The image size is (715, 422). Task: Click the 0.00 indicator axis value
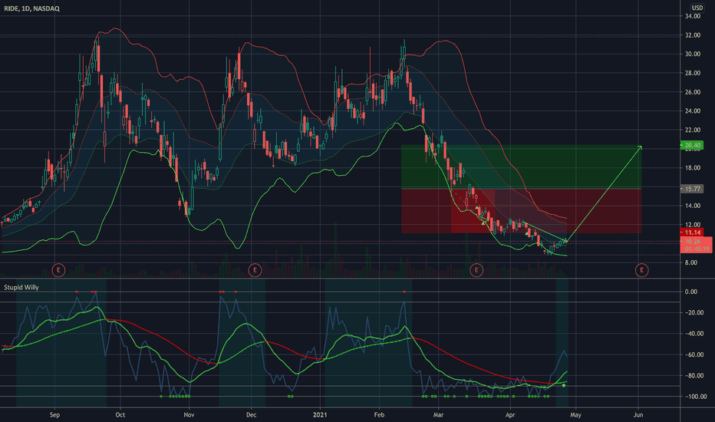[x=690, y=292]
